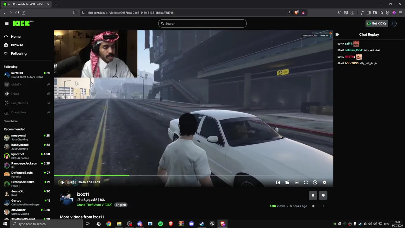Open Brave Shields lion icon
Screen dimensions: 405x228
tap(296, 13)
